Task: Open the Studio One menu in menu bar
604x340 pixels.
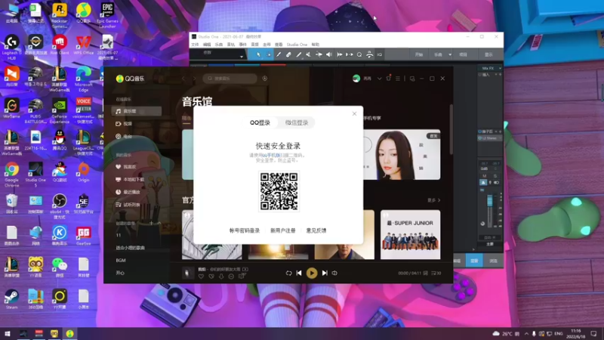Action: (x=297, y=45)
